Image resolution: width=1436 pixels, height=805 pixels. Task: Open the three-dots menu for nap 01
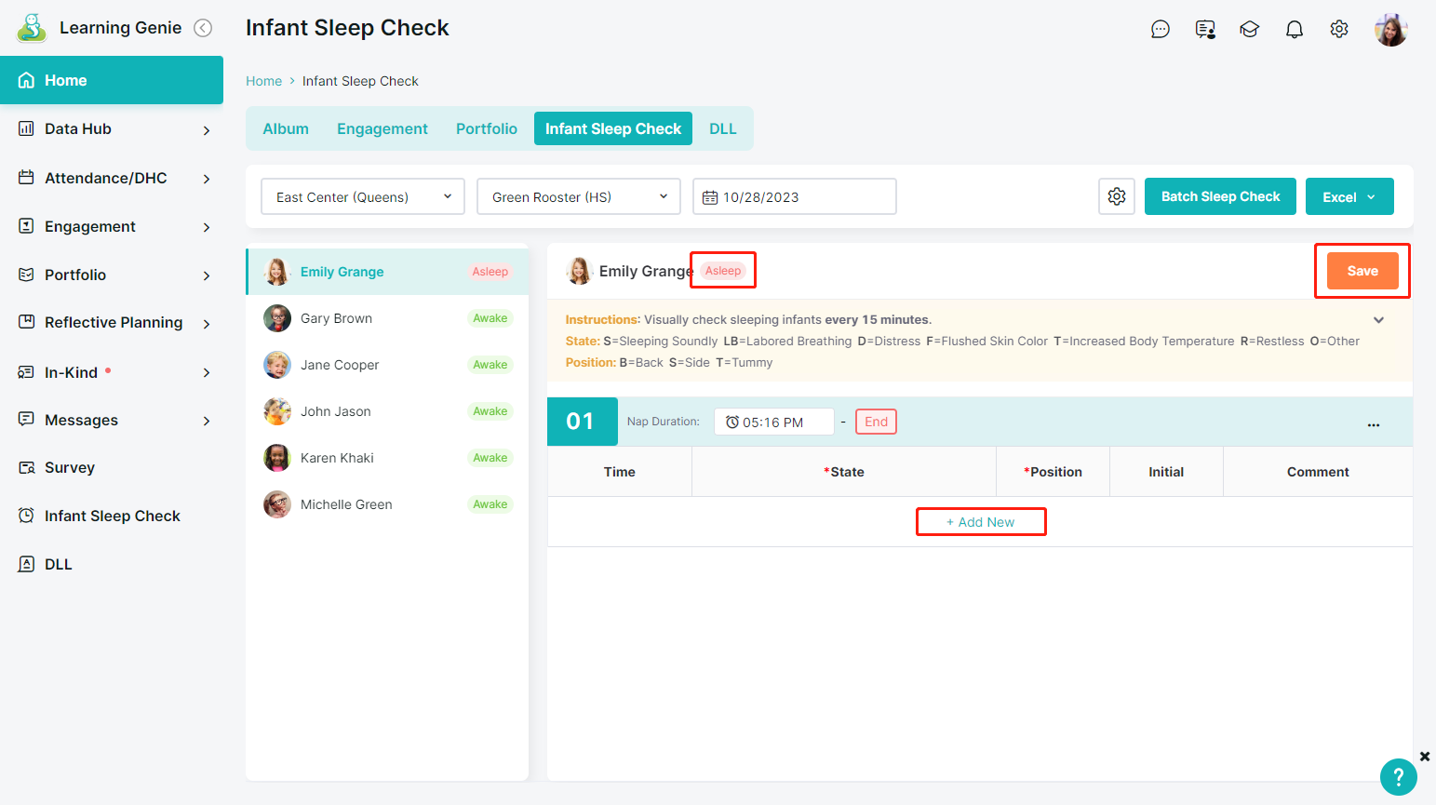pos(1373,423)
